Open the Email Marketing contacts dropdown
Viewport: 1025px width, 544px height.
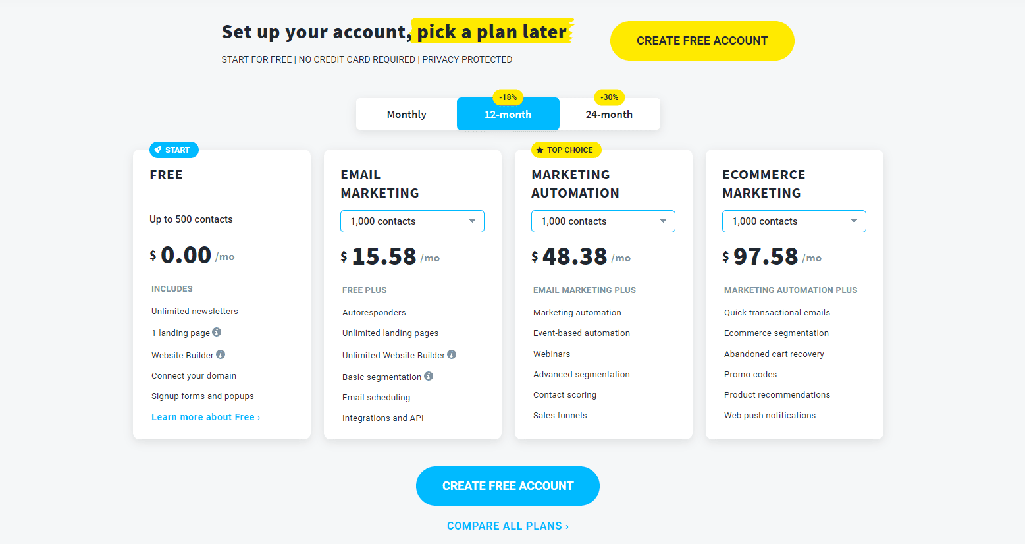pos(412,221)
